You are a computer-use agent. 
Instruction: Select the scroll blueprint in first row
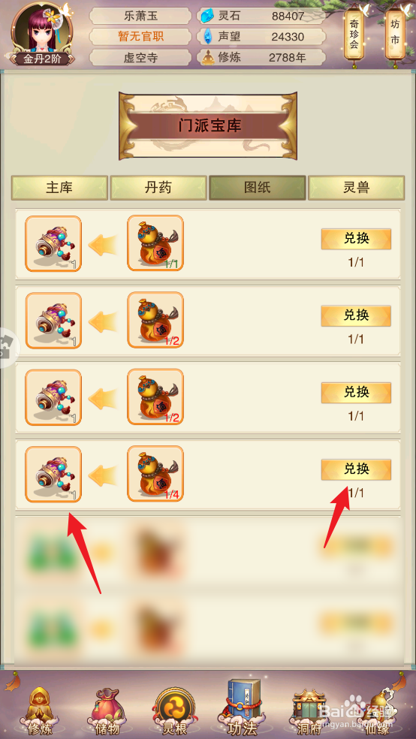53,243
